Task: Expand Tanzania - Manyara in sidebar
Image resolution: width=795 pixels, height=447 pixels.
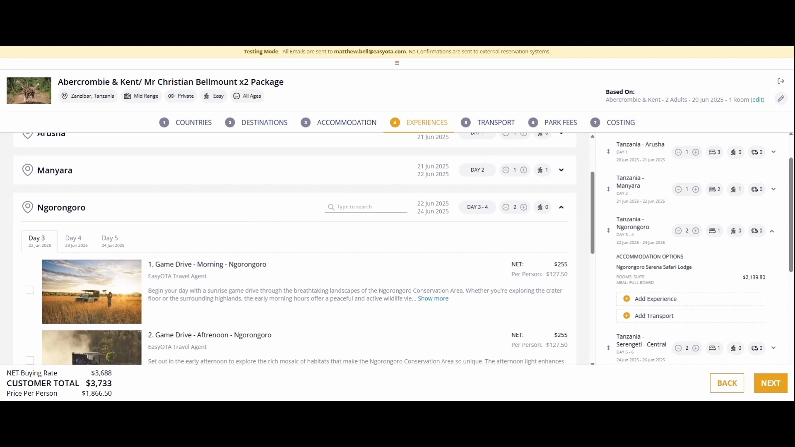Action: point(773,189)
